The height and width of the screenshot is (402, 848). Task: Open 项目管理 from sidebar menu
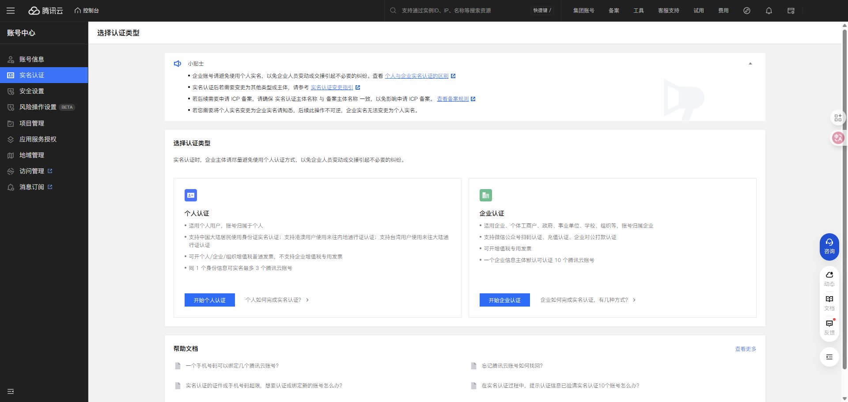click(32, 123)
